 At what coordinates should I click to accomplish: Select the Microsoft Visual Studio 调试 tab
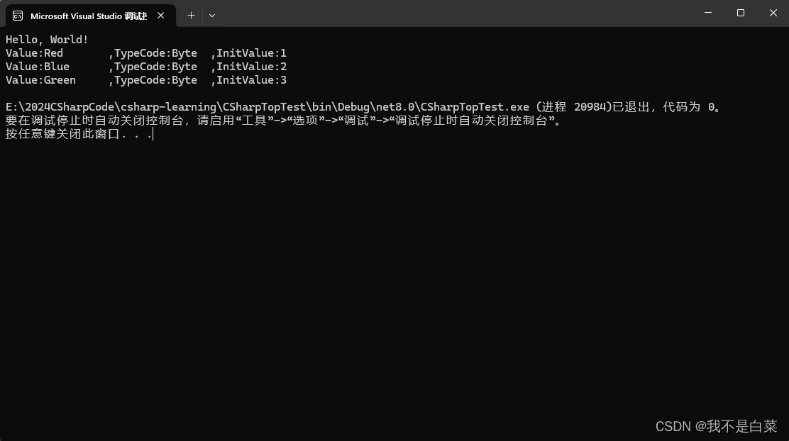(x=89, y=15)
